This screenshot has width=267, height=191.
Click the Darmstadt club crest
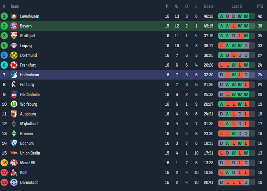point(14,182)
